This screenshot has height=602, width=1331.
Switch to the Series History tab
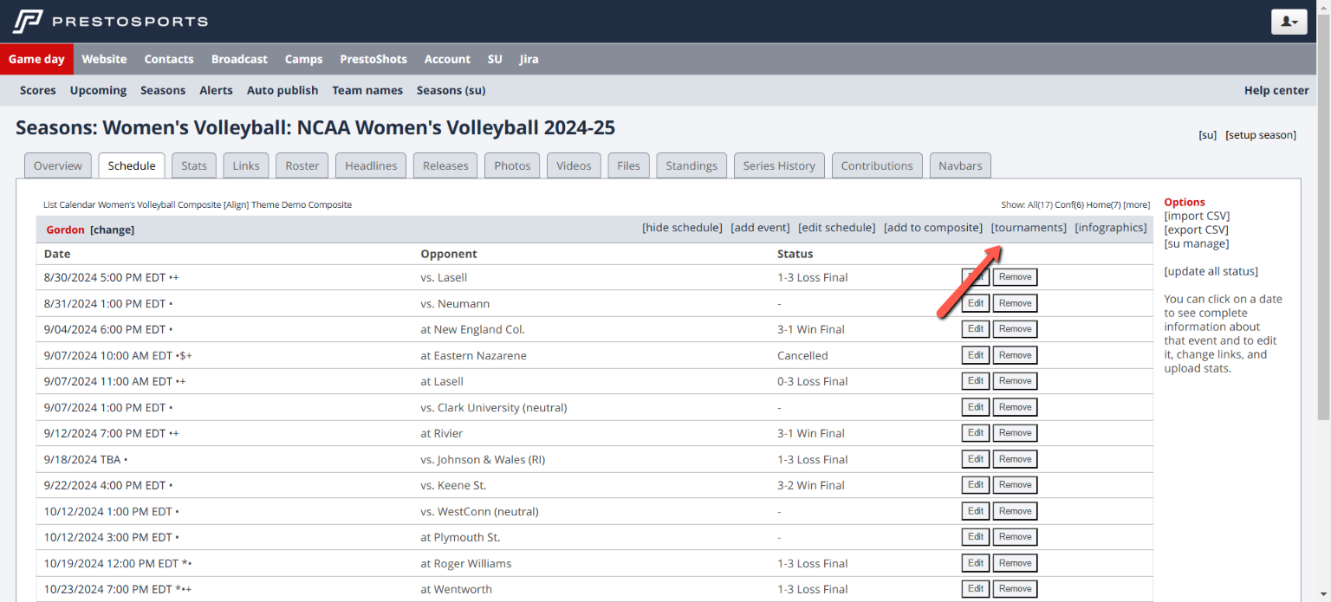pos(779,165)
